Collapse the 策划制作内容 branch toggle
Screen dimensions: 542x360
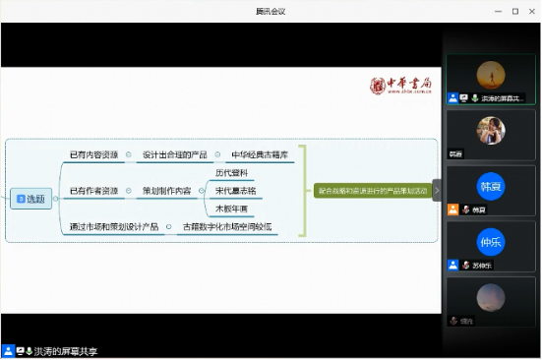point(202,191)
